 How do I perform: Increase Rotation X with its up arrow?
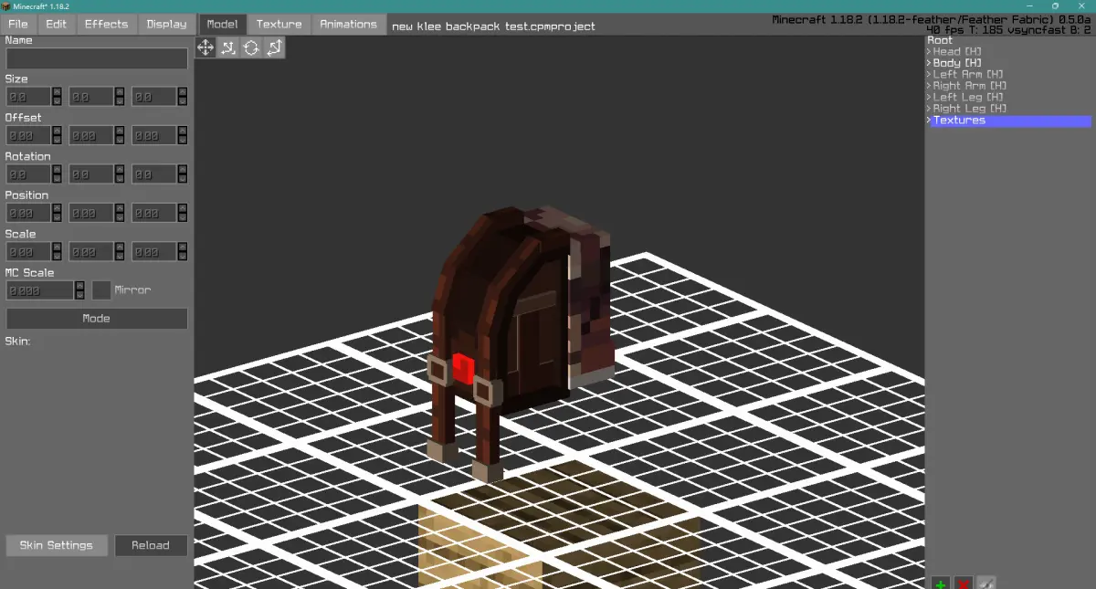pyautogui.click(x=57, y=170)
